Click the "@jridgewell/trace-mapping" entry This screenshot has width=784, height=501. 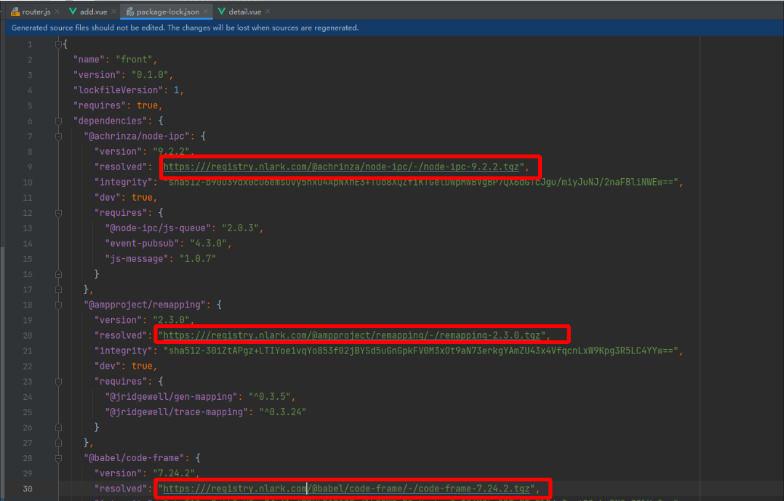pos(206,412)
